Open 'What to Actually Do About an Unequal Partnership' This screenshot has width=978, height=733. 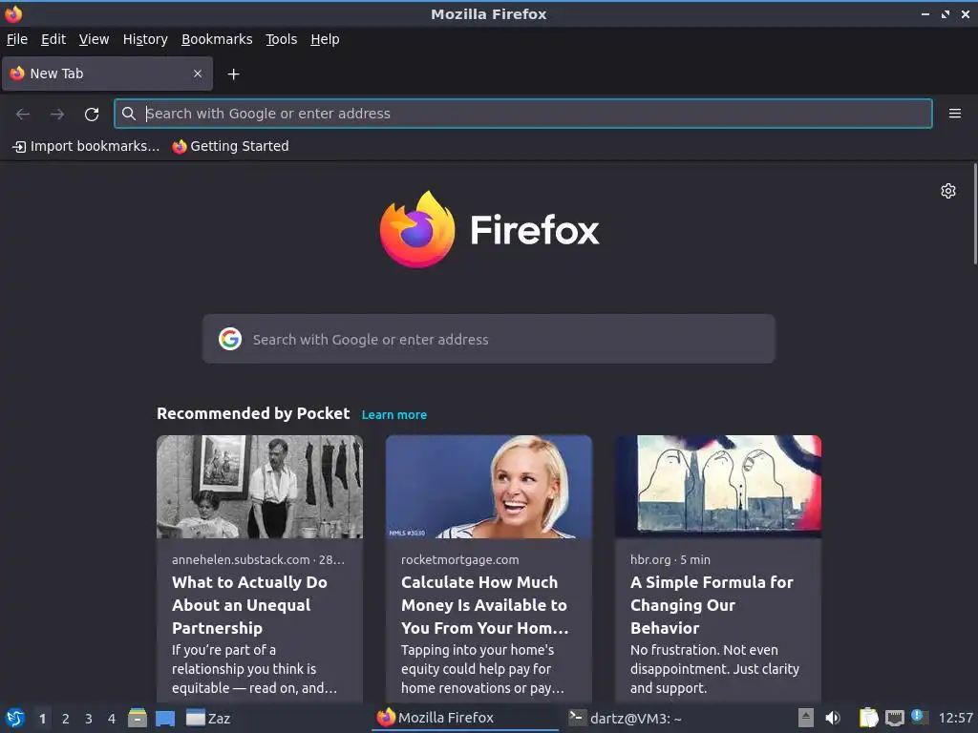tap(249, 605)
